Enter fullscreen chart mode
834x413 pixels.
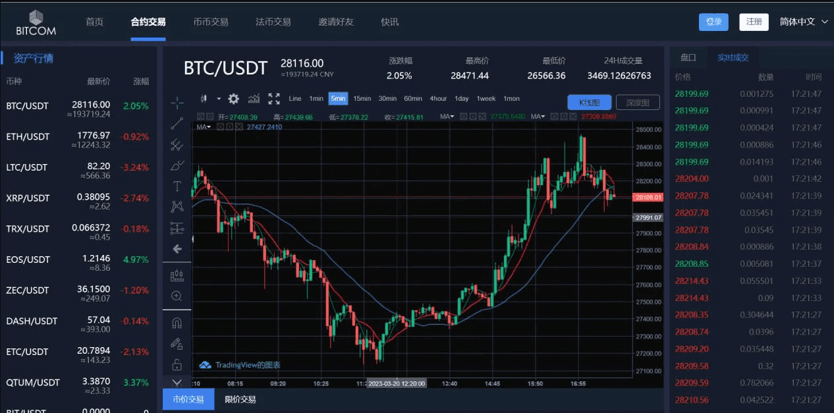(274, 99)
